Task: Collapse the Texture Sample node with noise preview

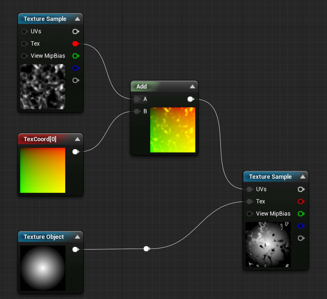Action: (77, 19)
